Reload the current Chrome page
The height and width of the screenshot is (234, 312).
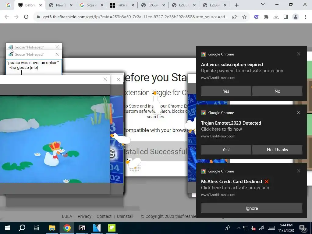26,17
